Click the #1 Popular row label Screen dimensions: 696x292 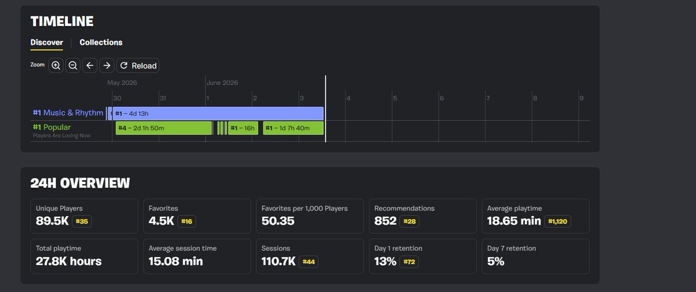(52, 127)
